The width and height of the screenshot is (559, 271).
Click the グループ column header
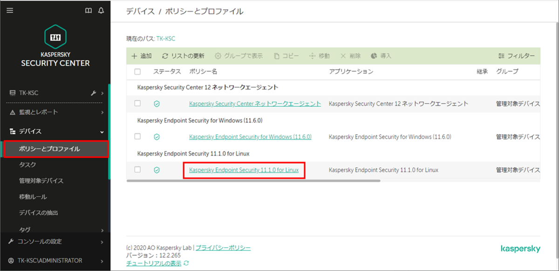tap(507, 71)
